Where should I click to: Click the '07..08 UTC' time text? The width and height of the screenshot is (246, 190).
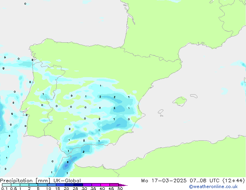[x=204, y=181]
